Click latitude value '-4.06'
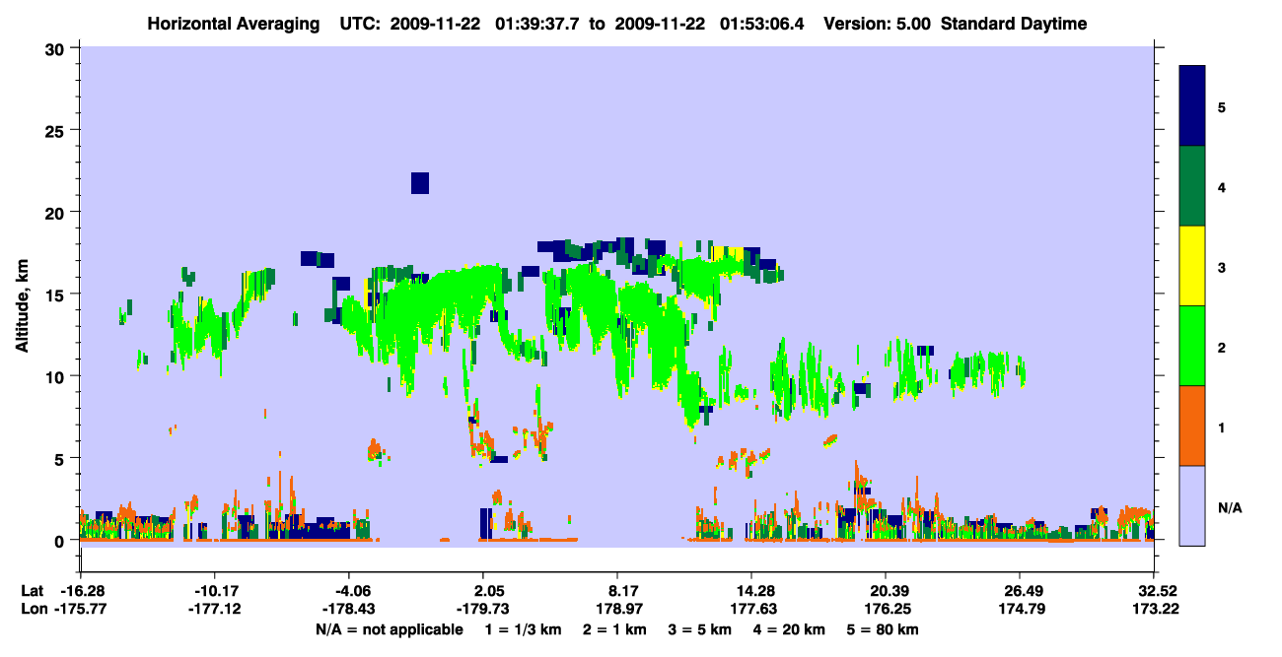The image size is (1282, 657). [x=349, y=591]
